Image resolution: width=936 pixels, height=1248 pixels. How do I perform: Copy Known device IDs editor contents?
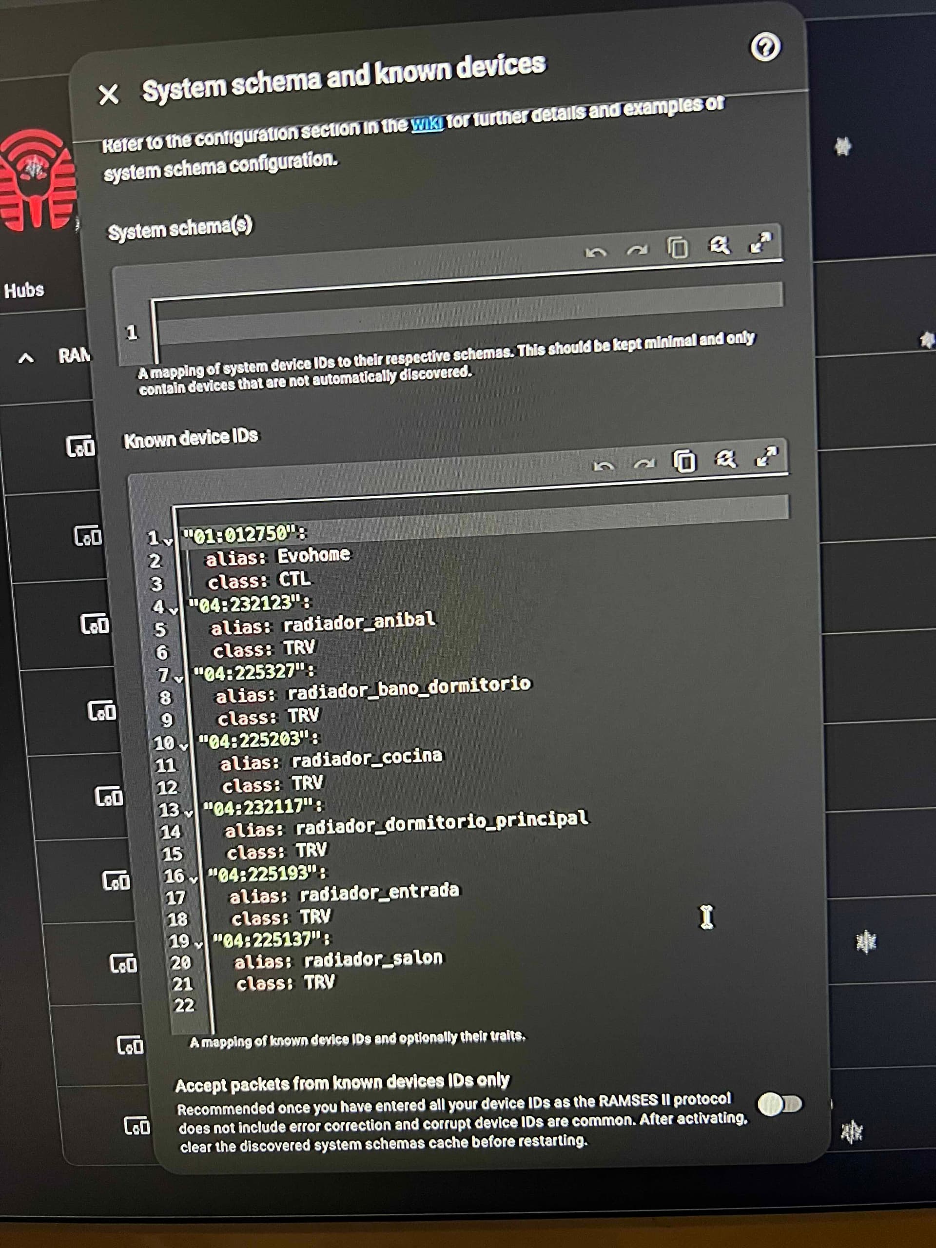tap(684, 461)
